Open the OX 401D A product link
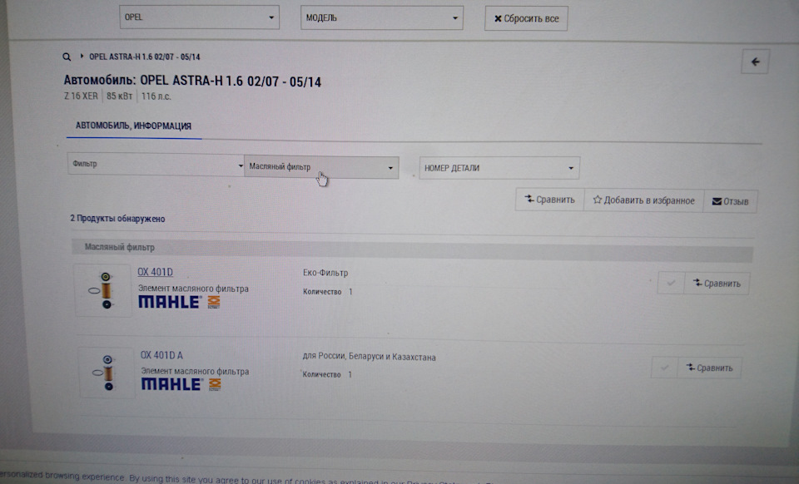The height and width of the screenshot is (484, 799). pos(161,355)
